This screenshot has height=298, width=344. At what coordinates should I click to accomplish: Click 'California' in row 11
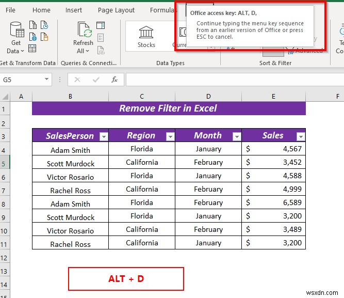pyautogui.click(x=142, y=243)
